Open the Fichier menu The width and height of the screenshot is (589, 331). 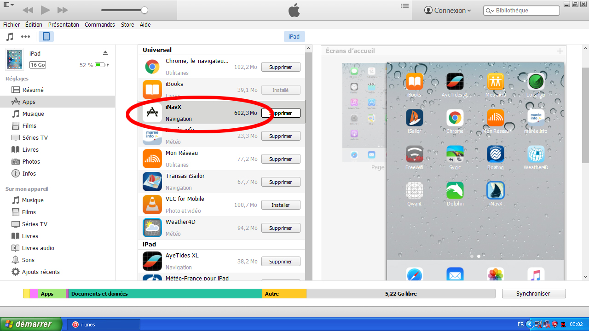pyautogui.click(x=12, y=25)
